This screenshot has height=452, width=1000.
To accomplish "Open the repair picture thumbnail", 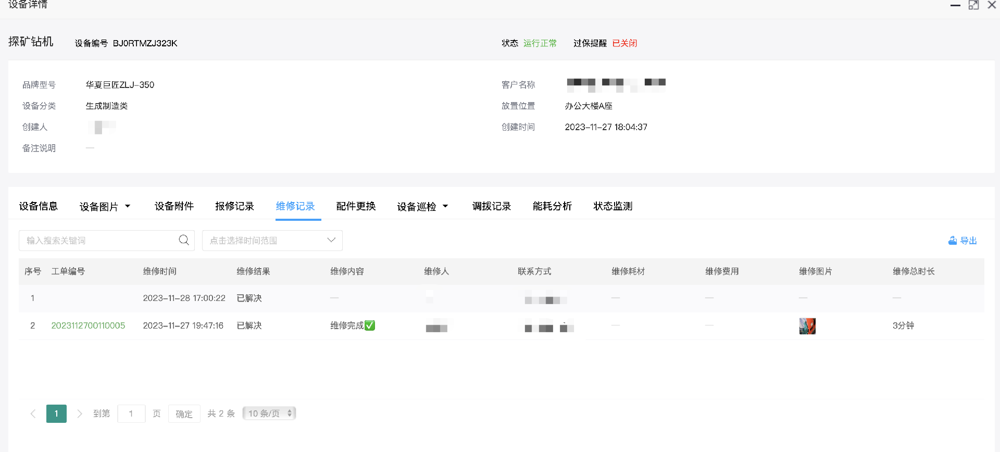I will pyautogui.click(x=807, y=326).
